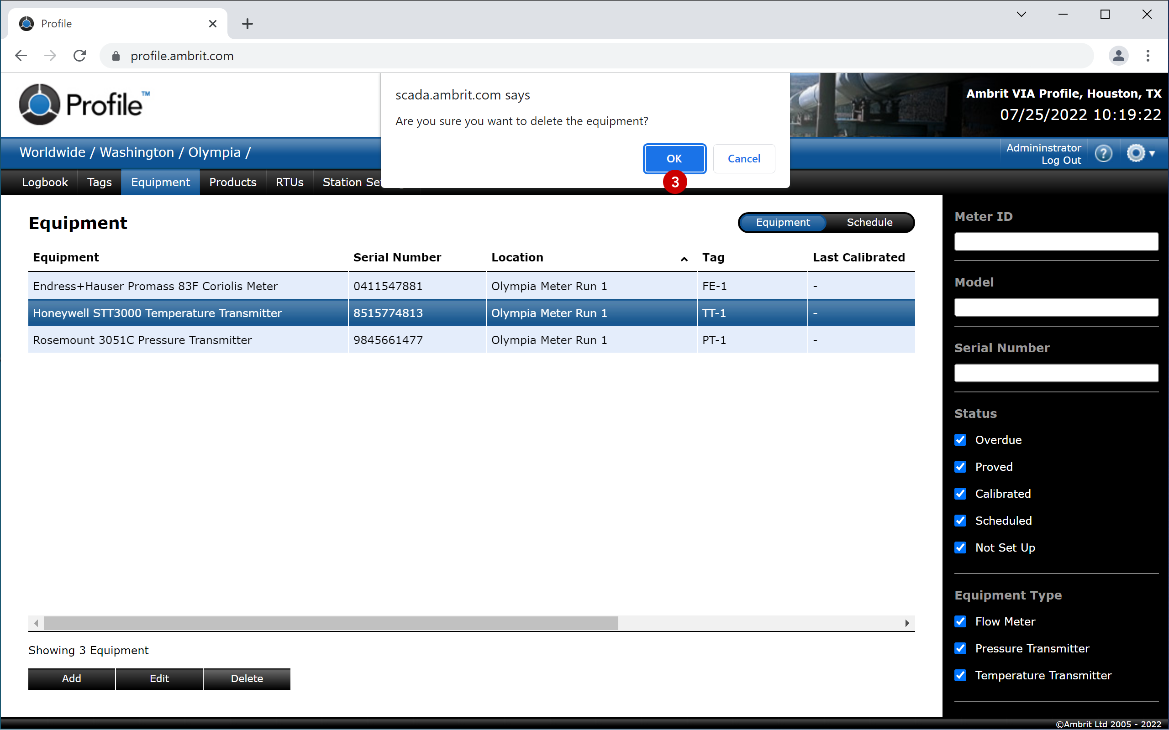The image size is (1169, 730).
Task: Open the settings gear dropdown
Action: (x=1141, y=154)
